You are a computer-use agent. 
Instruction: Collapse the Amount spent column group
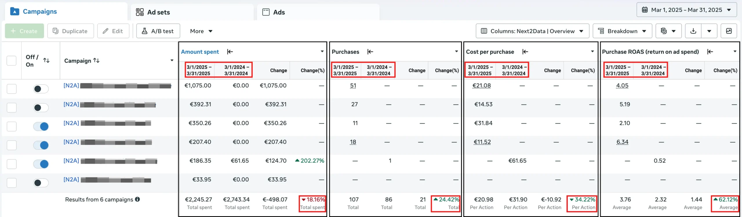pos(230,52)
